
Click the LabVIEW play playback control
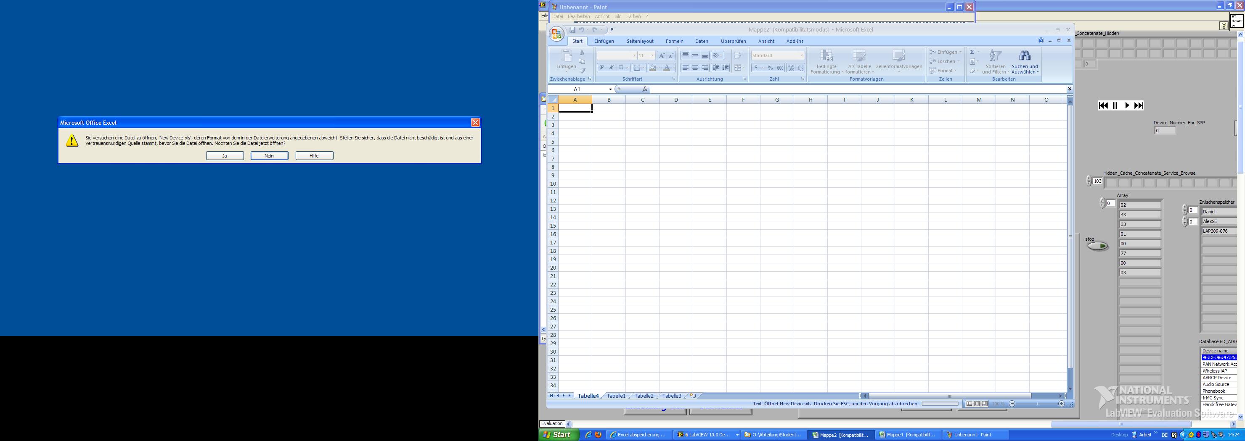1126,106
